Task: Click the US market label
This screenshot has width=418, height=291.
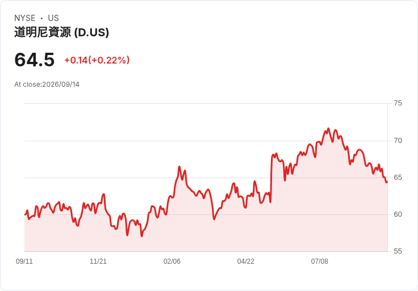Action: click(53, 18)
